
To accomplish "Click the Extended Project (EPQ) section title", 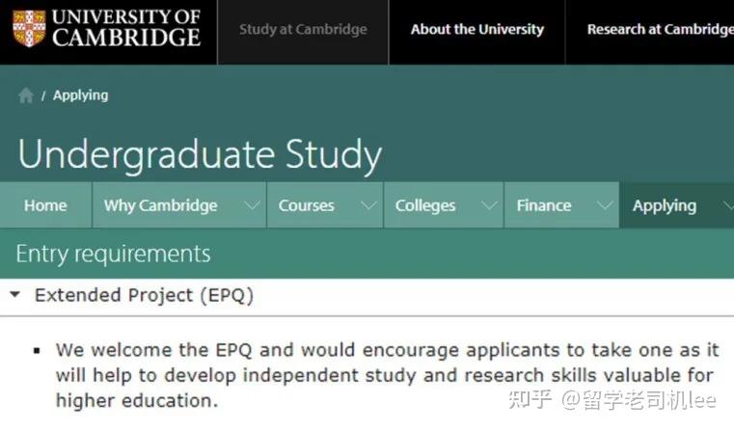I will tap(144, 296).
